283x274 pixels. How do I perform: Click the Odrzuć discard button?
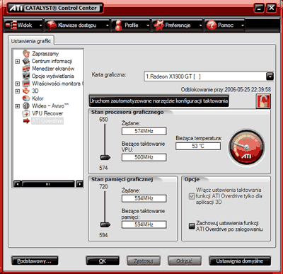click(x=184, y=261)
